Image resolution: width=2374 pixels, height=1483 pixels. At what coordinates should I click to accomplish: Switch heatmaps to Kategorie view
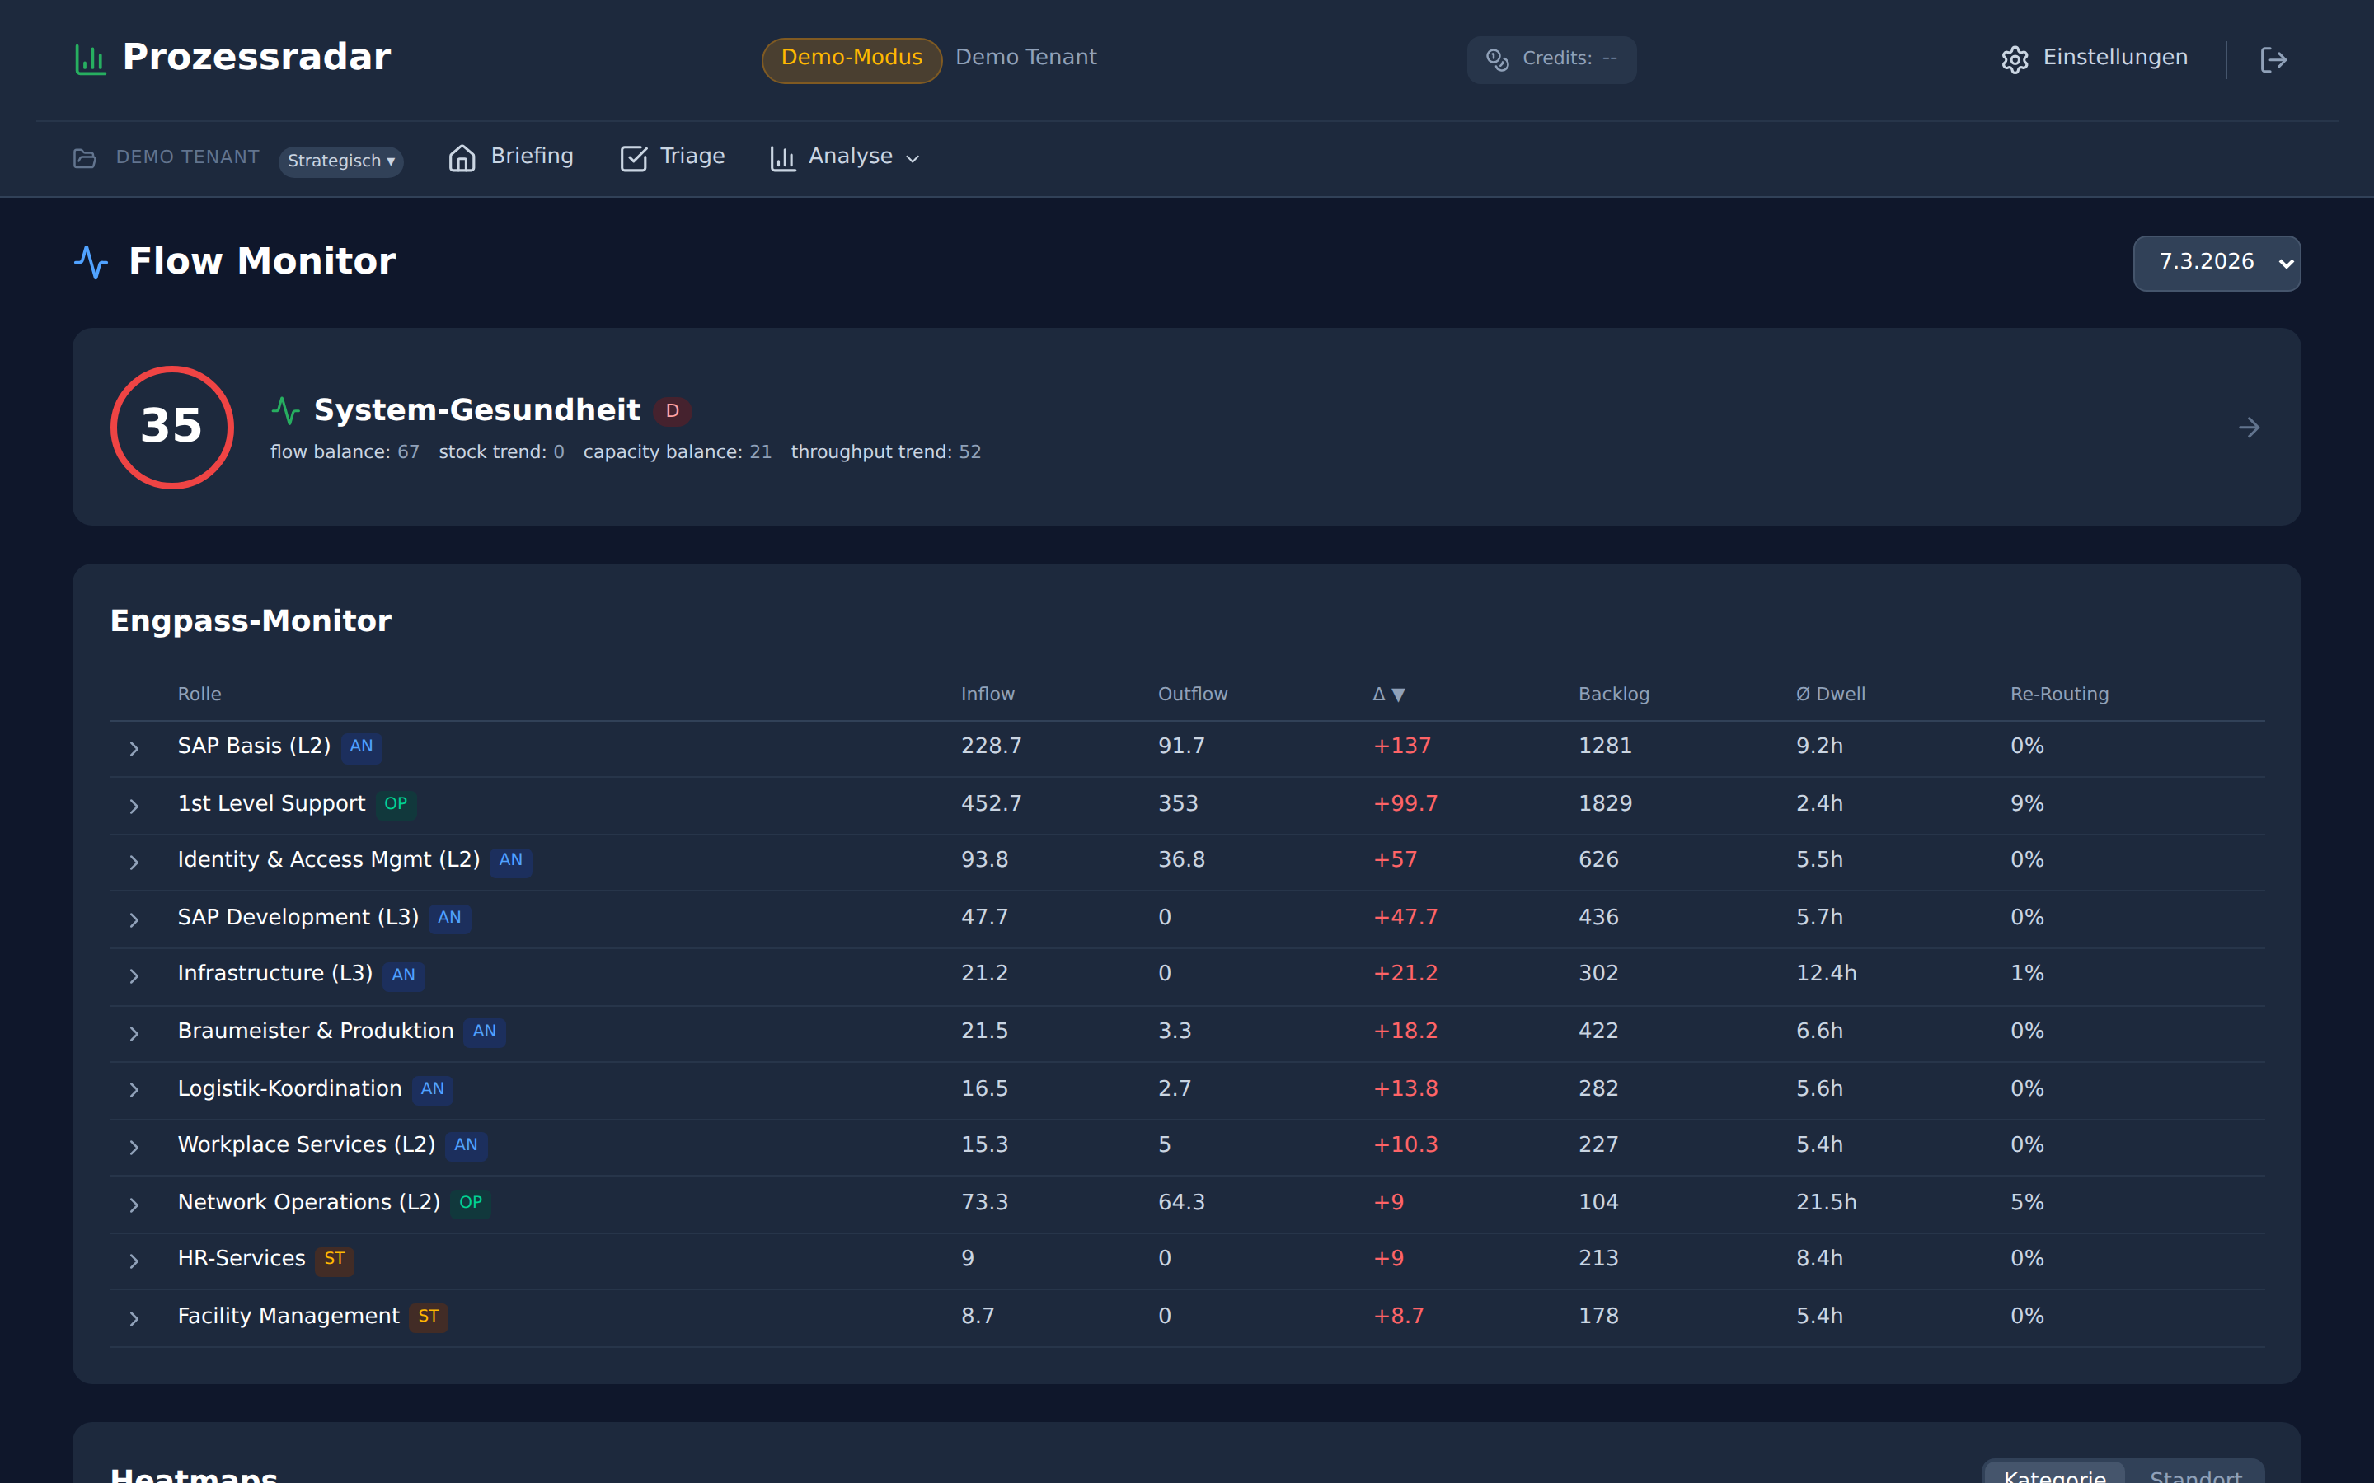point(2054,1473)
